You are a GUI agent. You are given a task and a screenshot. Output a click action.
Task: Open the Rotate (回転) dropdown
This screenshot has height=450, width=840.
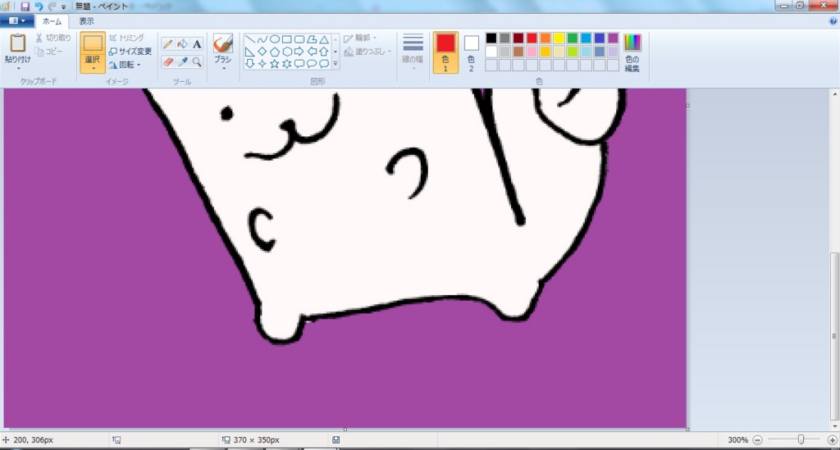click(125, 65)
